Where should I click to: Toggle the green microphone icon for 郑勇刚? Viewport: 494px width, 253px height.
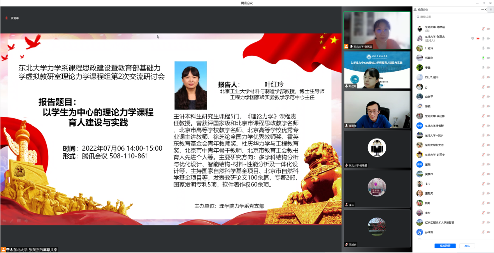click(x=483, y=58)
